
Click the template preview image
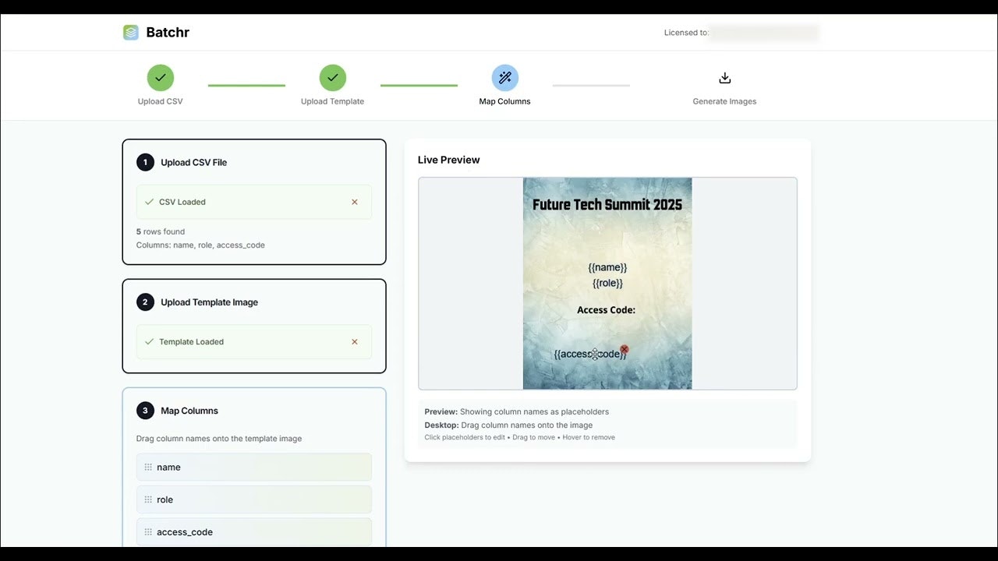pyautogui.click(x=607, y=284)
